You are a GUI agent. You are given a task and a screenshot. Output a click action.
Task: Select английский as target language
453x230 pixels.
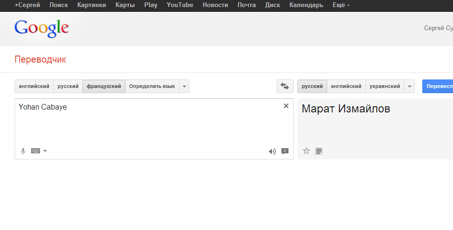pos(346,86)
